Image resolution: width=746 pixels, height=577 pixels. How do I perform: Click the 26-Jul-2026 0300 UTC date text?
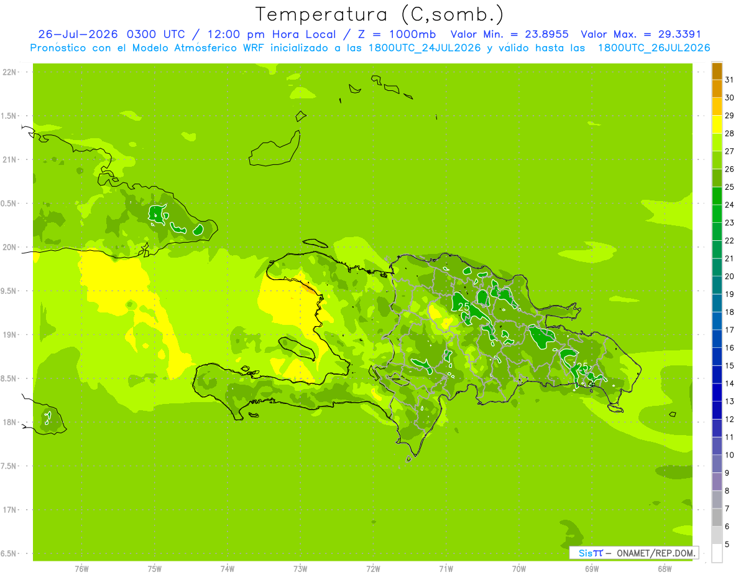pos(111,35)
